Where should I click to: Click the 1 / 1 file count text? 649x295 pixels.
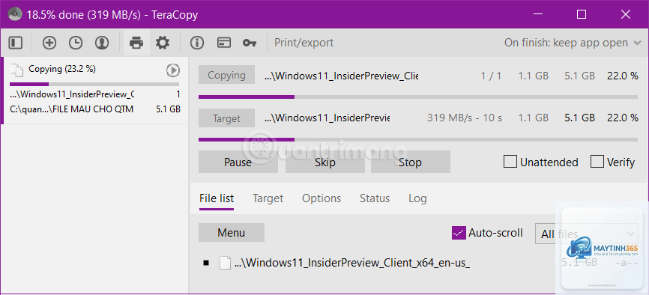491,76
